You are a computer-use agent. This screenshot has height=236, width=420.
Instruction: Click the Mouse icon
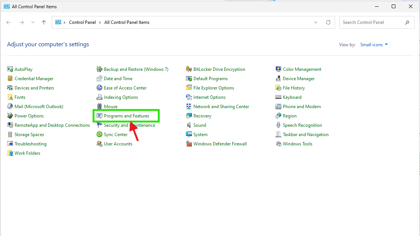click(x=100, y=107)
